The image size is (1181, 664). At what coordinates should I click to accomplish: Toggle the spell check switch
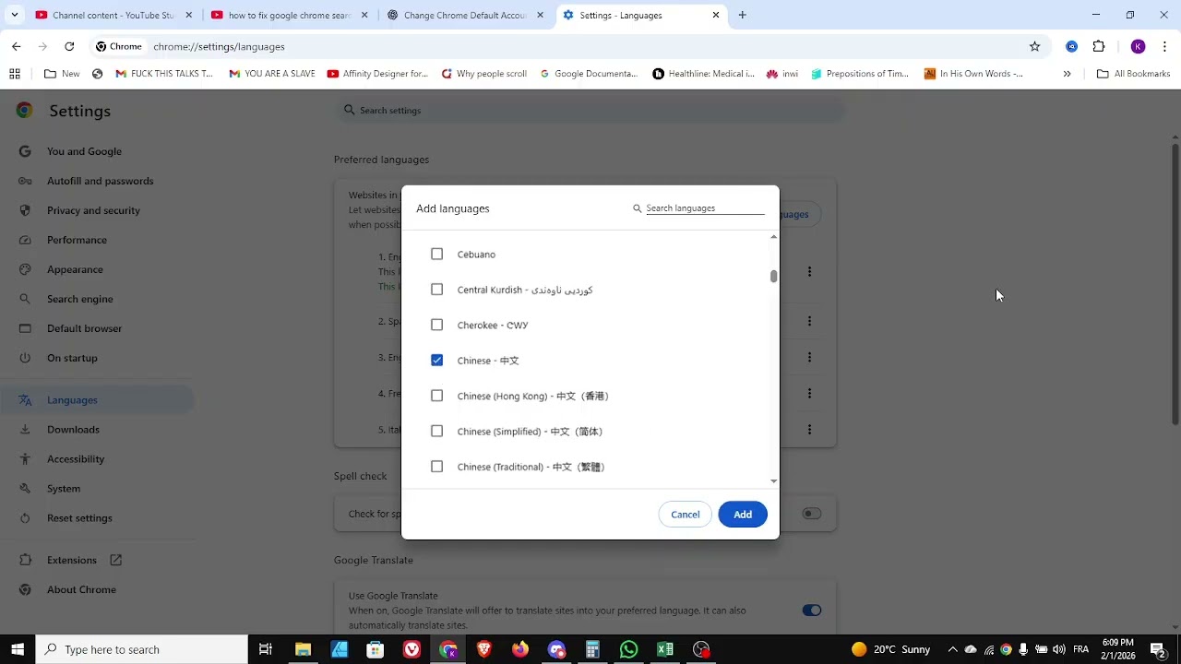(x=812, y=514)
